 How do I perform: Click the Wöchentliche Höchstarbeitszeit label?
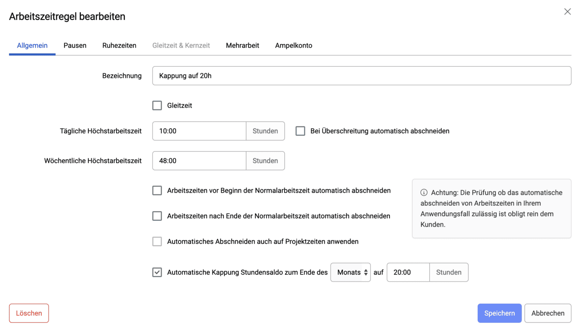tap(93, 161)
